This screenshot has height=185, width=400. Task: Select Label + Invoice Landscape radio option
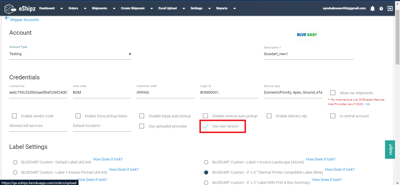(206, 162)
